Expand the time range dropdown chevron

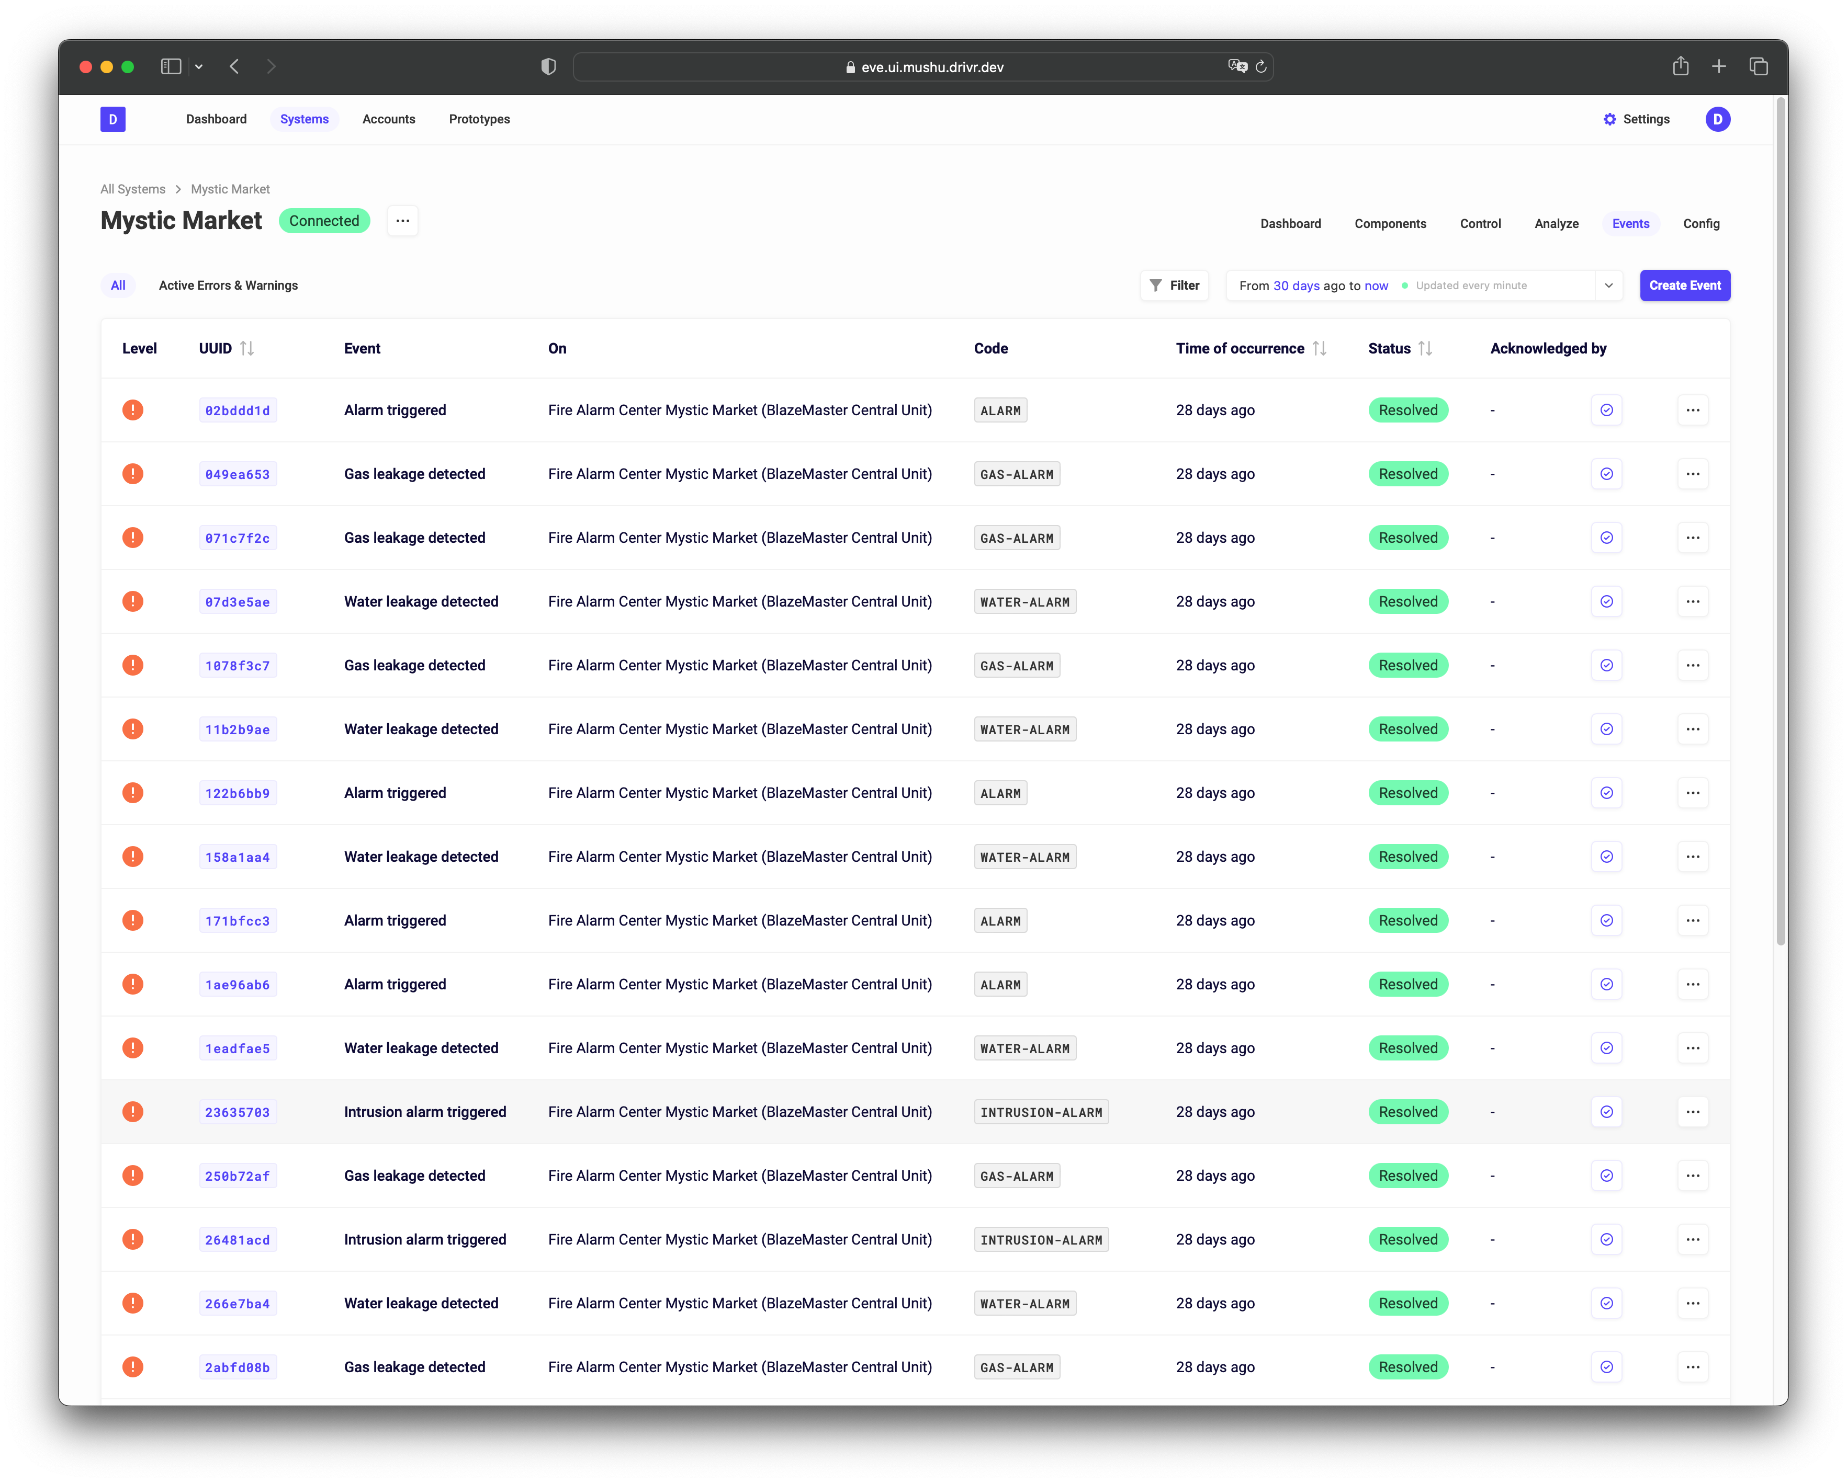point(1608,285)
